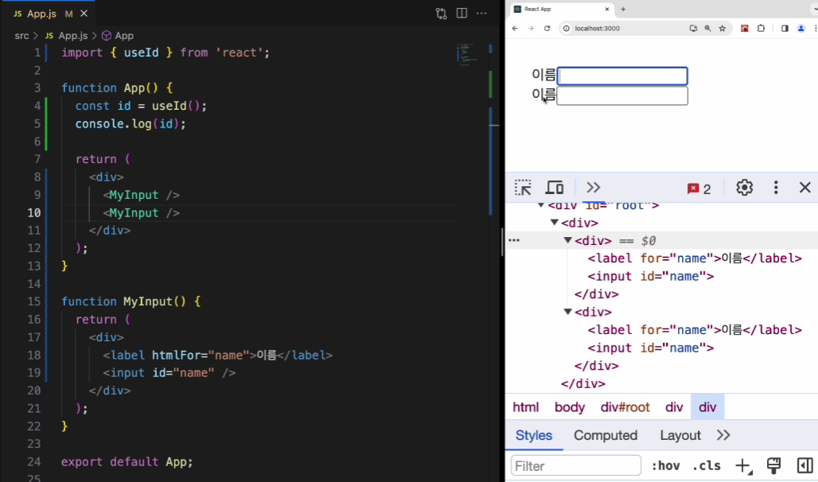Image resolution: width=818 pixels, height=482 pixels.
Task: Toggle the device toolbar in DevTools
Action: coord(555,187)
